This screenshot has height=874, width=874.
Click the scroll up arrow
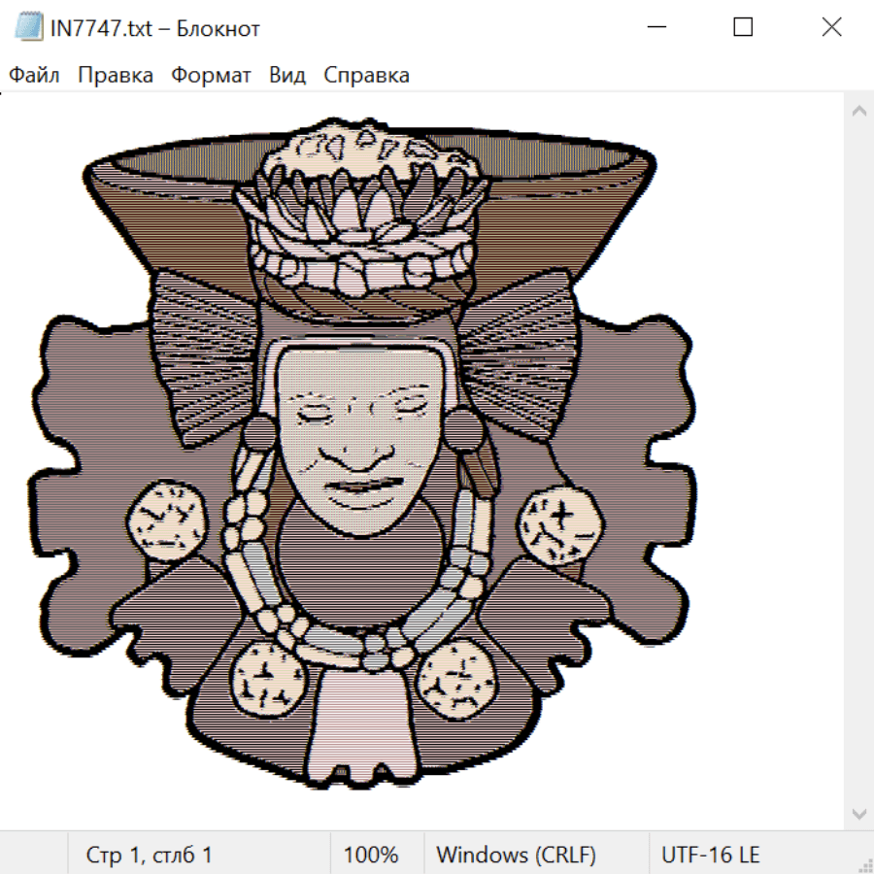[x=858, y=112]
